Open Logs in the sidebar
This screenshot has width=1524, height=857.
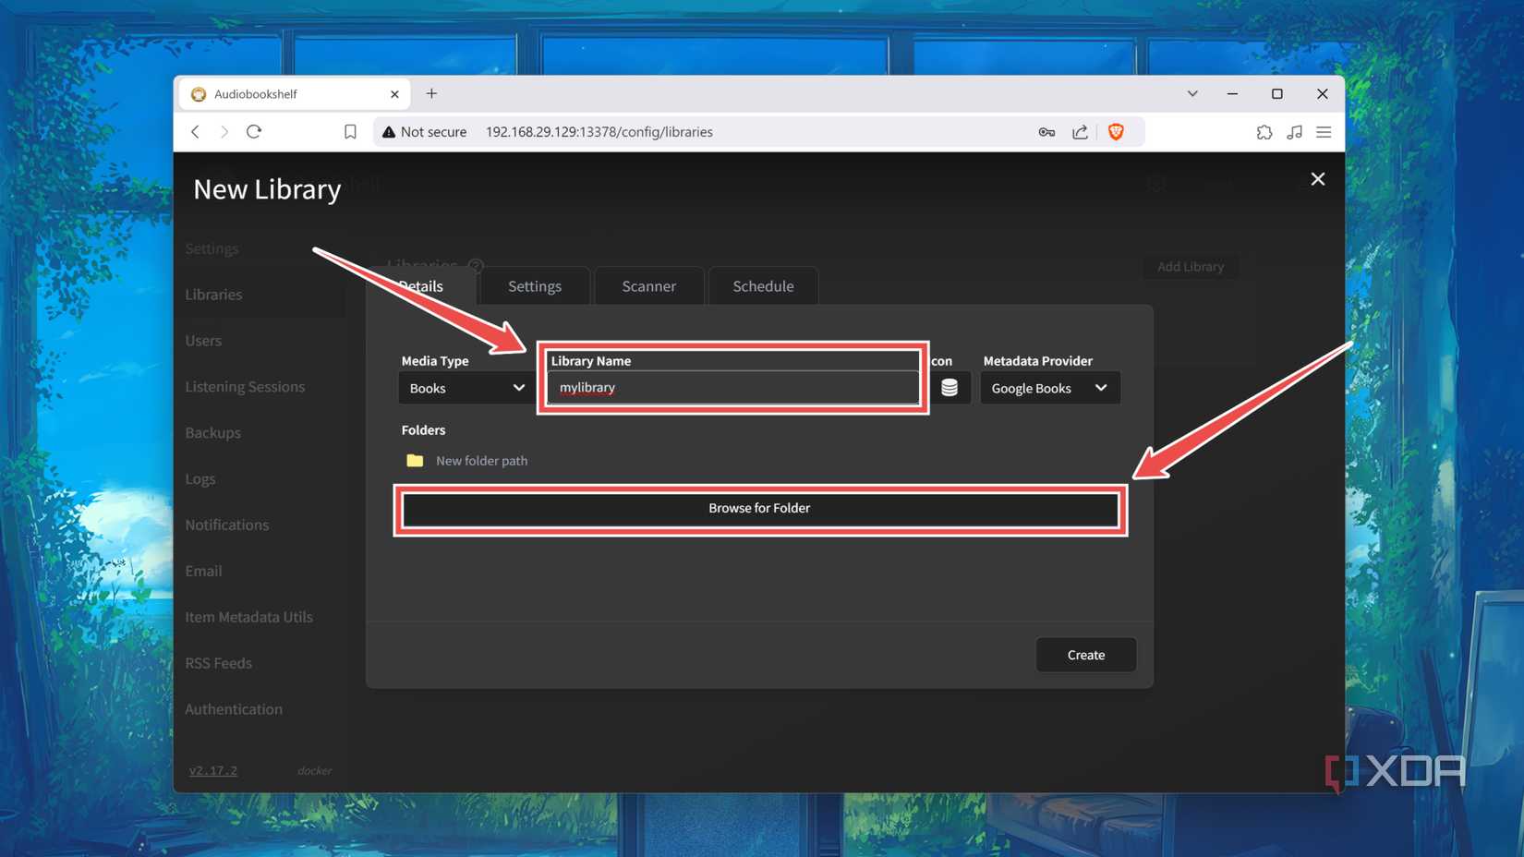click(200, 479)
